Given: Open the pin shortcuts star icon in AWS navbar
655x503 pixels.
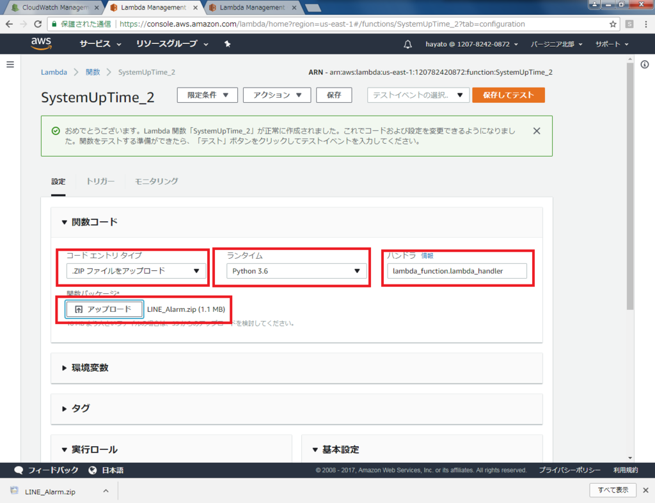Looking at the screenshot, I should click(x=227, y=44).
